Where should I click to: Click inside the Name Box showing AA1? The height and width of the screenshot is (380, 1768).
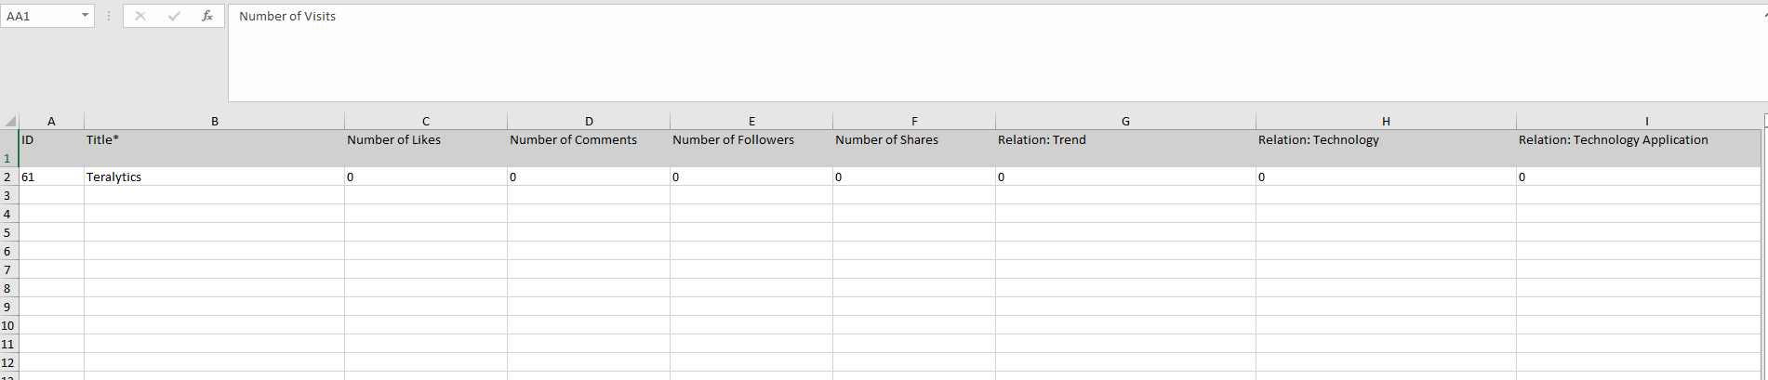coord(37,16)
